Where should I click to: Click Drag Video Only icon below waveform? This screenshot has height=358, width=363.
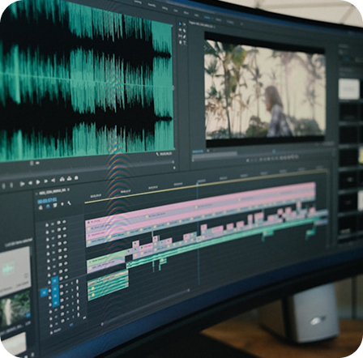click(32, 163)
